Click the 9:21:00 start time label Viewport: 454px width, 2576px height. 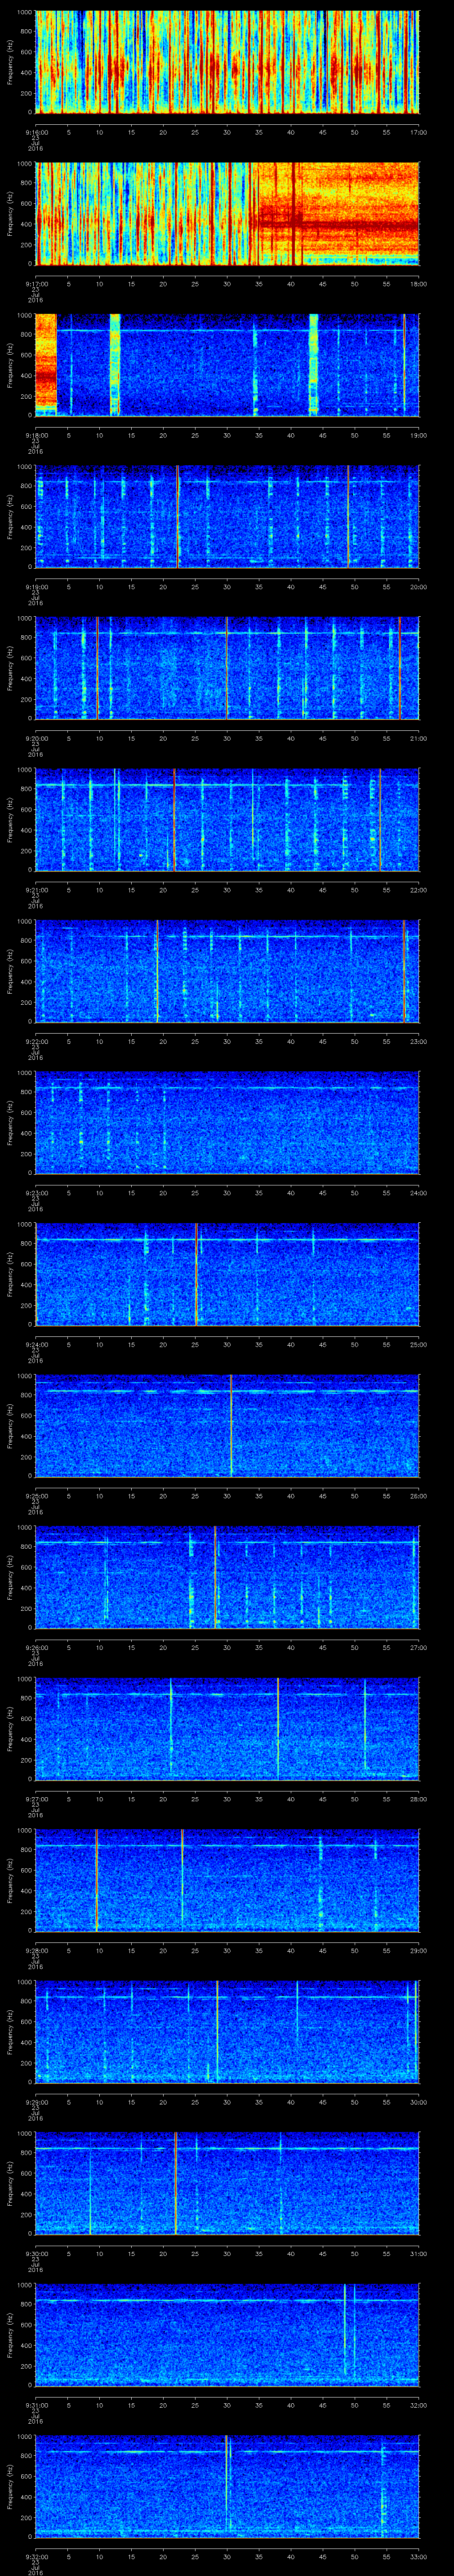click(36, 890)
